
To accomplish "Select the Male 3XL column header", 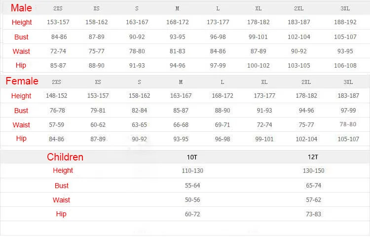I will point(345,9).
